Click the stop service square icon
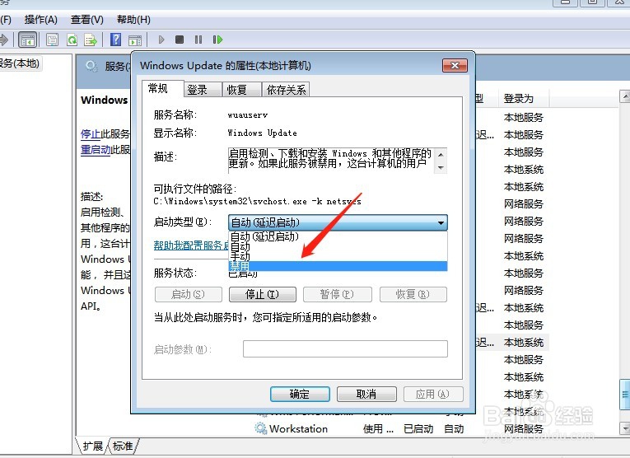630x458 pixels. pos(180,40)
